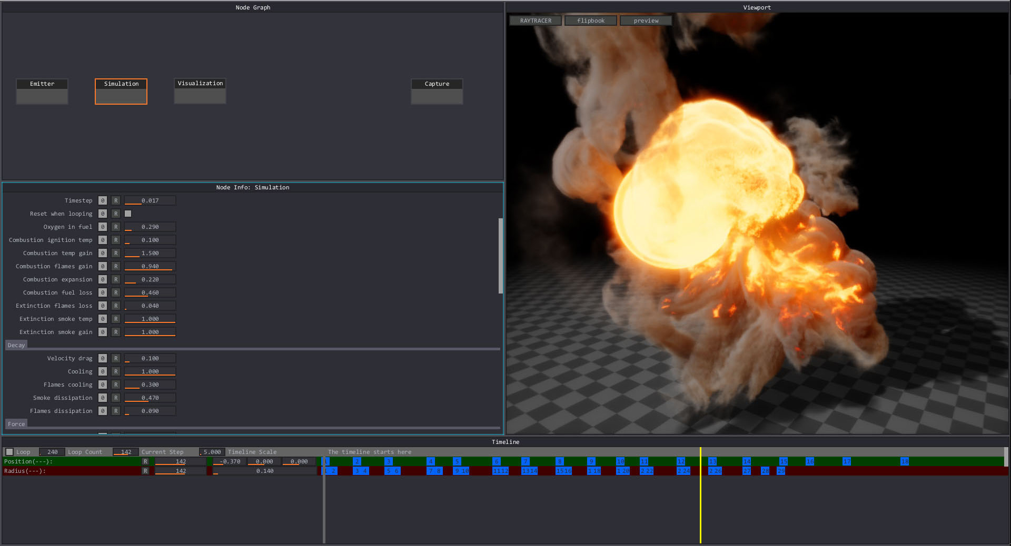Select the Emitter node
Image resolution: width=1011 pixels, height=546 pixels.
click(x=42, y=91)
